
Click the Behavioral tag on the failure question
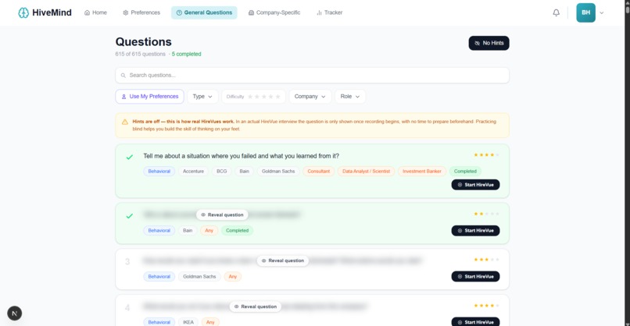point(159,172)
